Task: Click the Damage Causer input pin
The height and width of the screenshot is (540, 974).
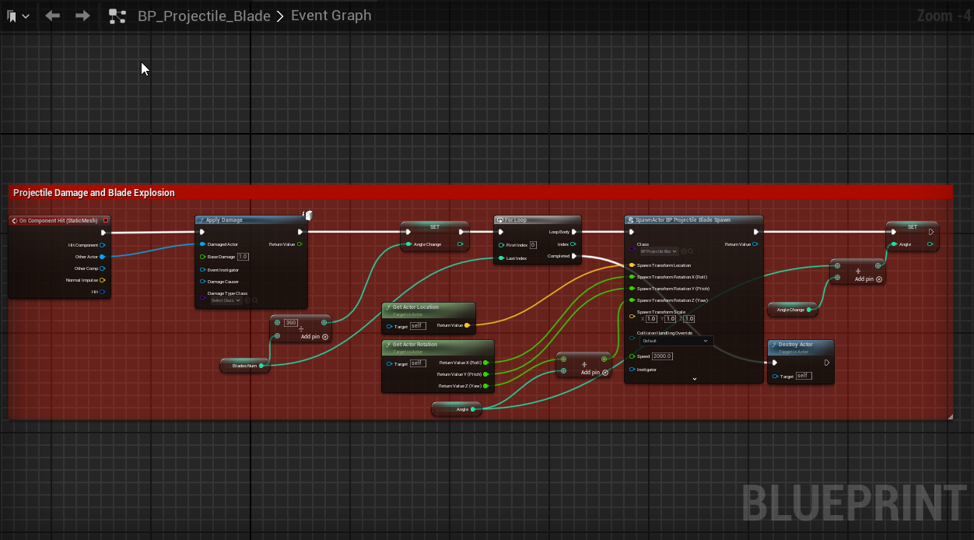Action: tap(202, 282)
